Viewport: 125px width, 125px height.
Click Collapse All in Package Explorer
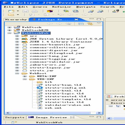click(x=81, y=24)
